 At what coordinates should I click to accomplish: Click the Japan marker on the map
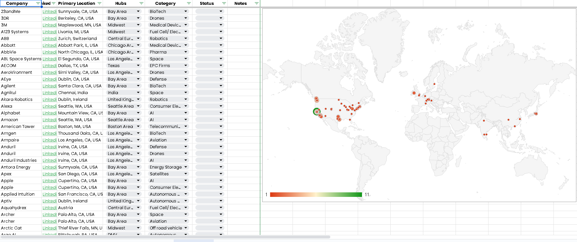tap(536, 113)
